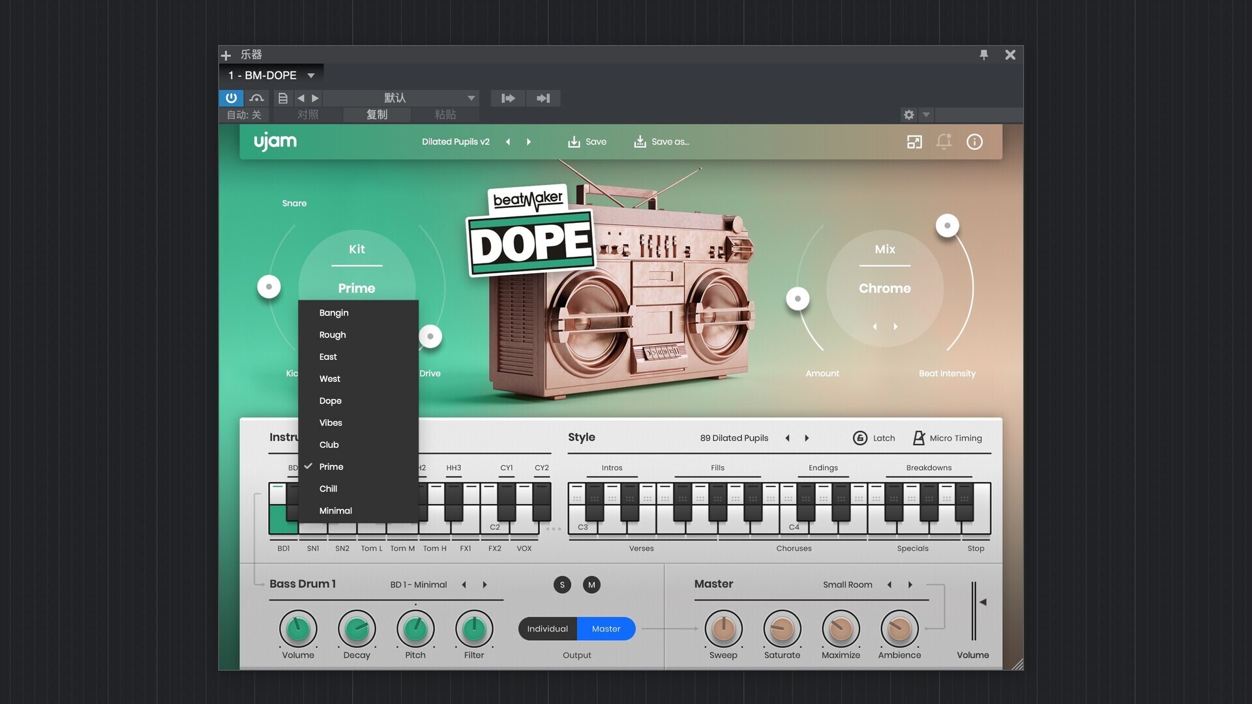Choose East kit from menu

tap(358, 357)
